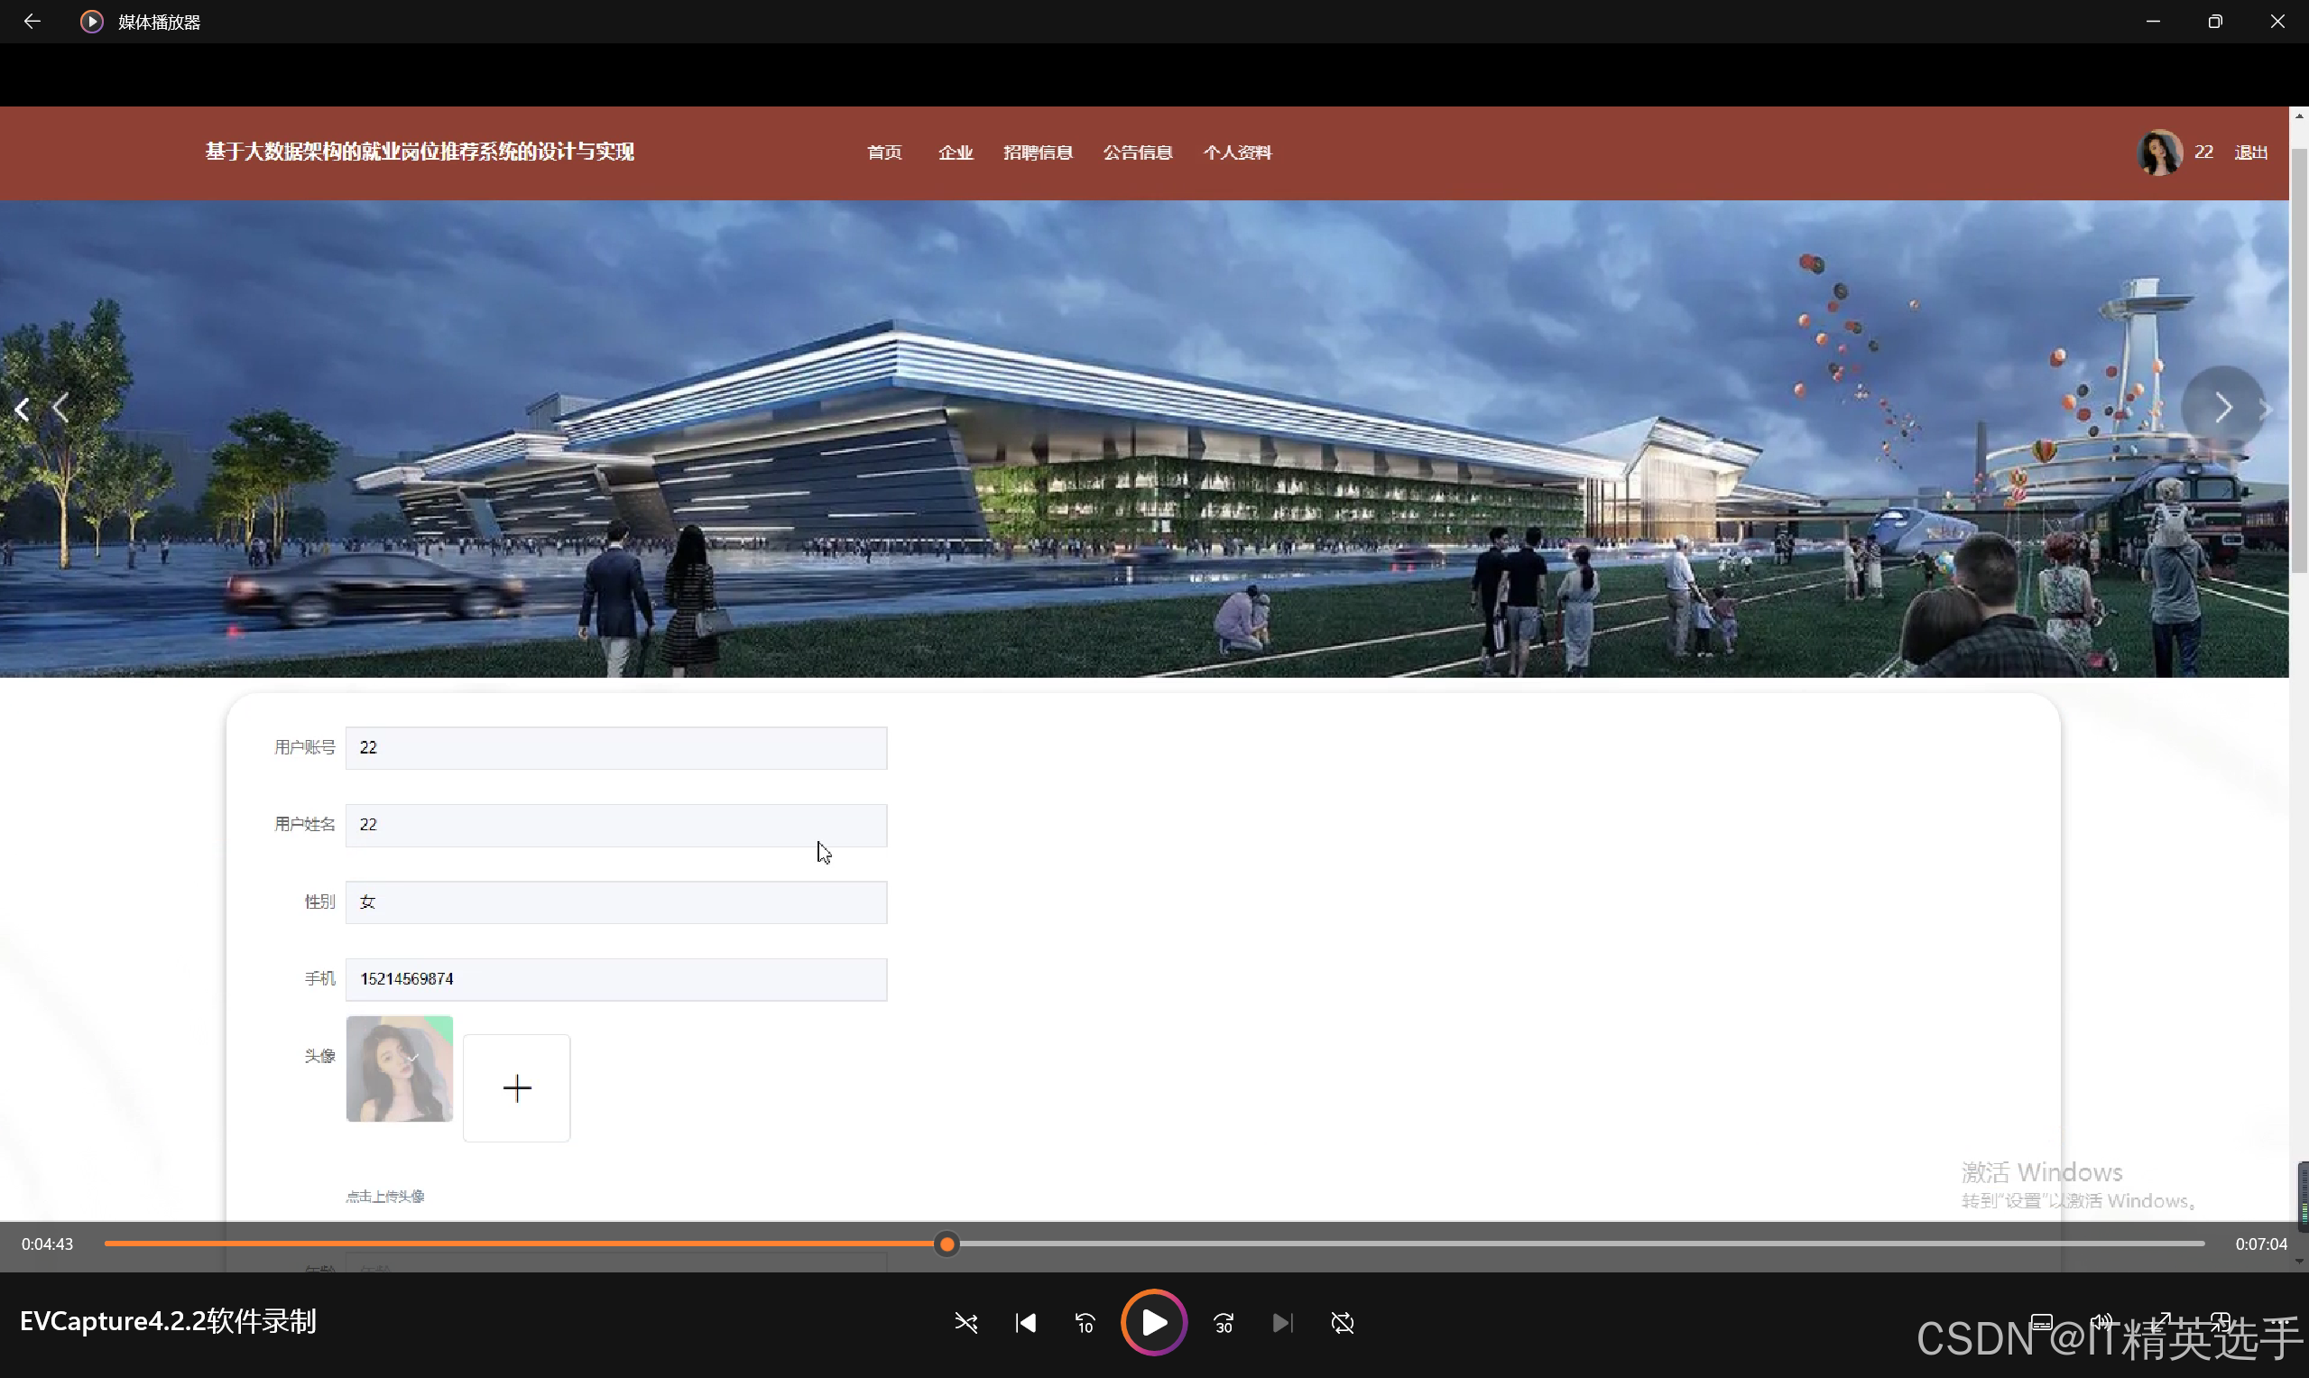
Task: Click the volume speaker icon
Action: tap(2101, 1321)
